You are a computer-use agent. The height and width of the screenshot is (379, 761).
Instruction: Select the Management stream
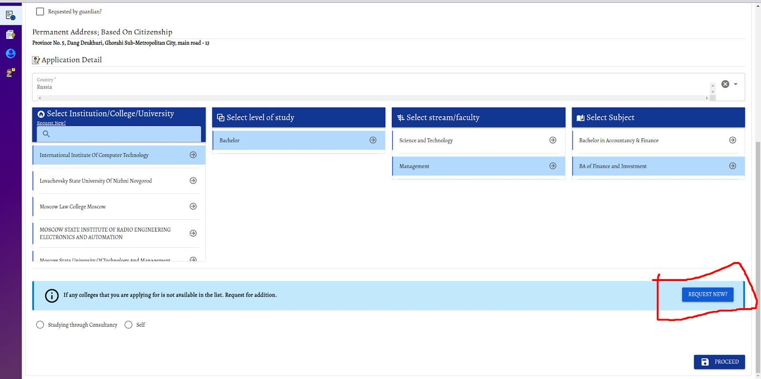414,166
